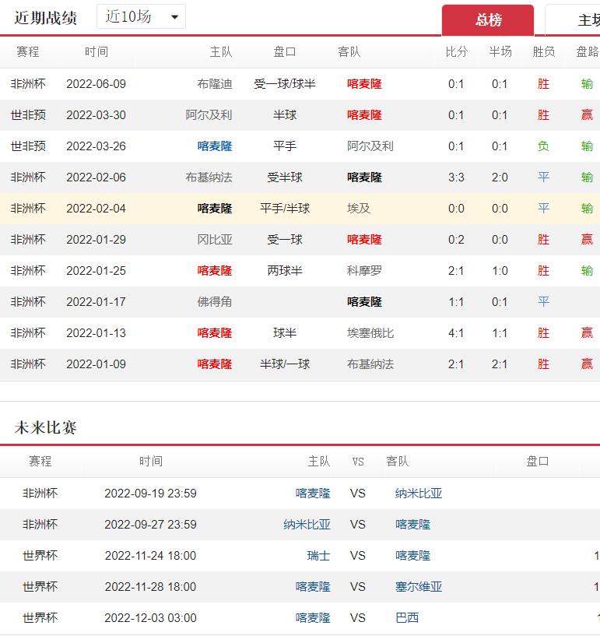Click the 世非预 label on the 2022-03-30 row
600x636 pixels.
pos(28,115)
